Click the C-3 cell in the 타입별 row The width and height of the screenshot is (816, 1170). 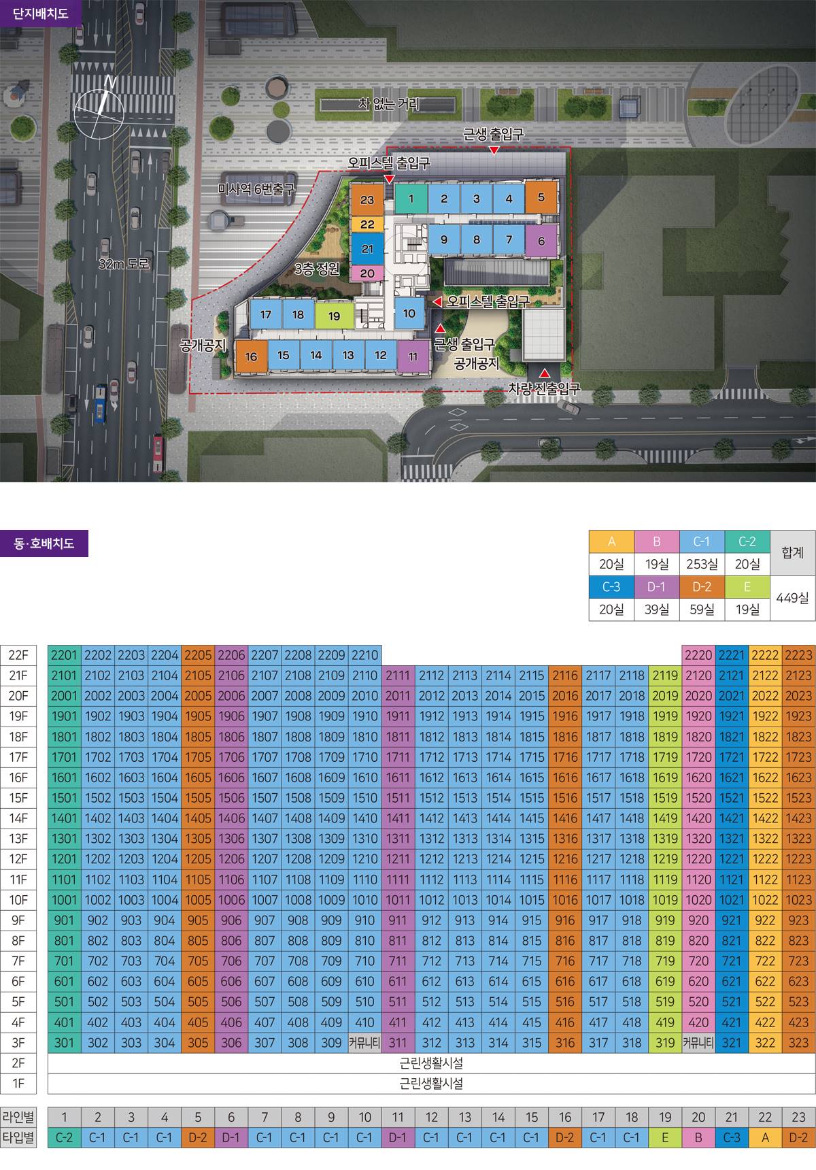pos(732,1137)
